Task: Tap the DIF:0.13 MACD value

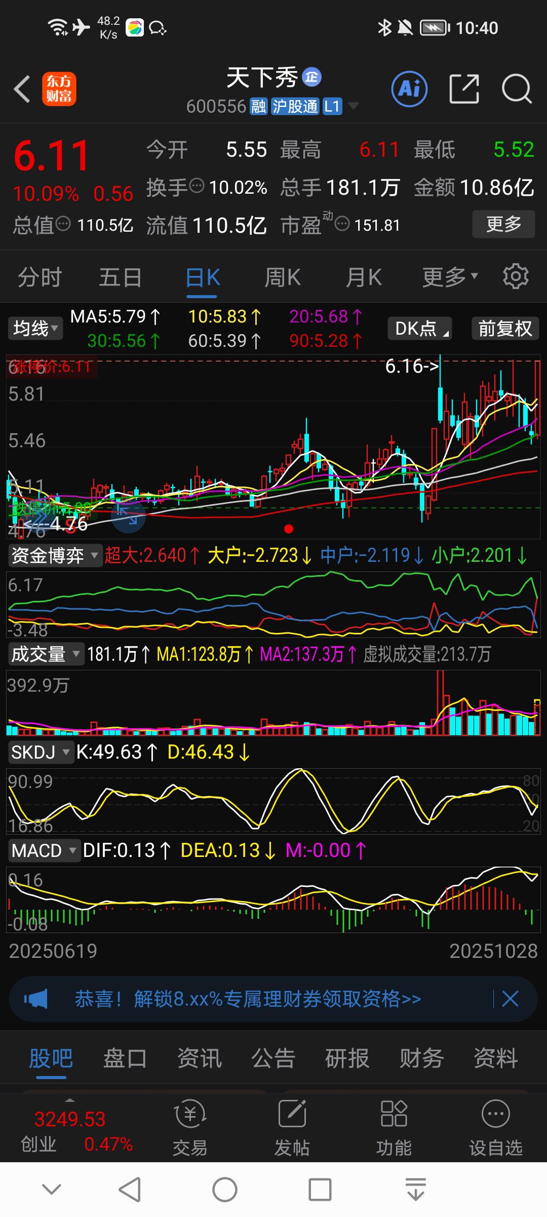Action: click(x=127, y=850)
